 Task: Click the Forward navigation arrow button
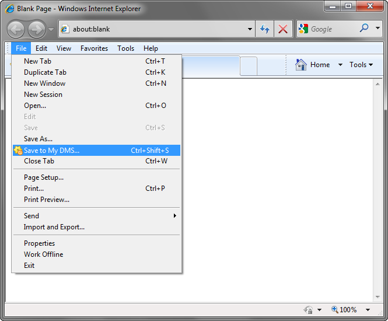(x=37, y=30)
